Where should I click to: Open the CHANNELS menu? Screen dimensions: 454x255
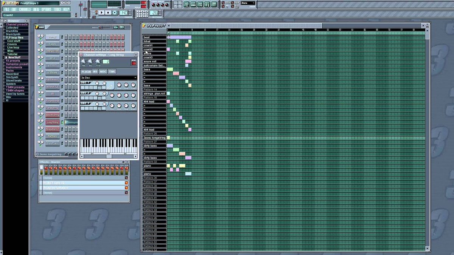tap(25, 9)
